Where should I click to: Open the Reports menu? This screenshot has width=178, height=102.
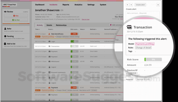[66, 5]
